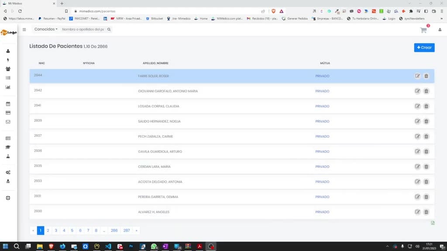Open the user profile icon top right
The width and height of the screenshot is (447, 251).
(x=440, y=30)
